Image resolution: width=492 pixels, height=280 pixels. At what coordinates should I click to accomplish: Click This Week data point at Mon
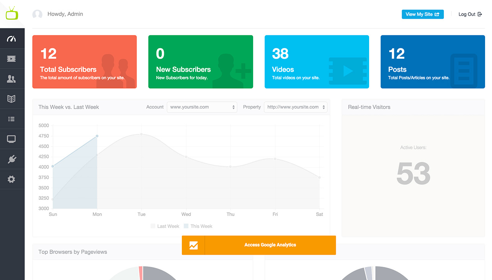click(97, 136)
